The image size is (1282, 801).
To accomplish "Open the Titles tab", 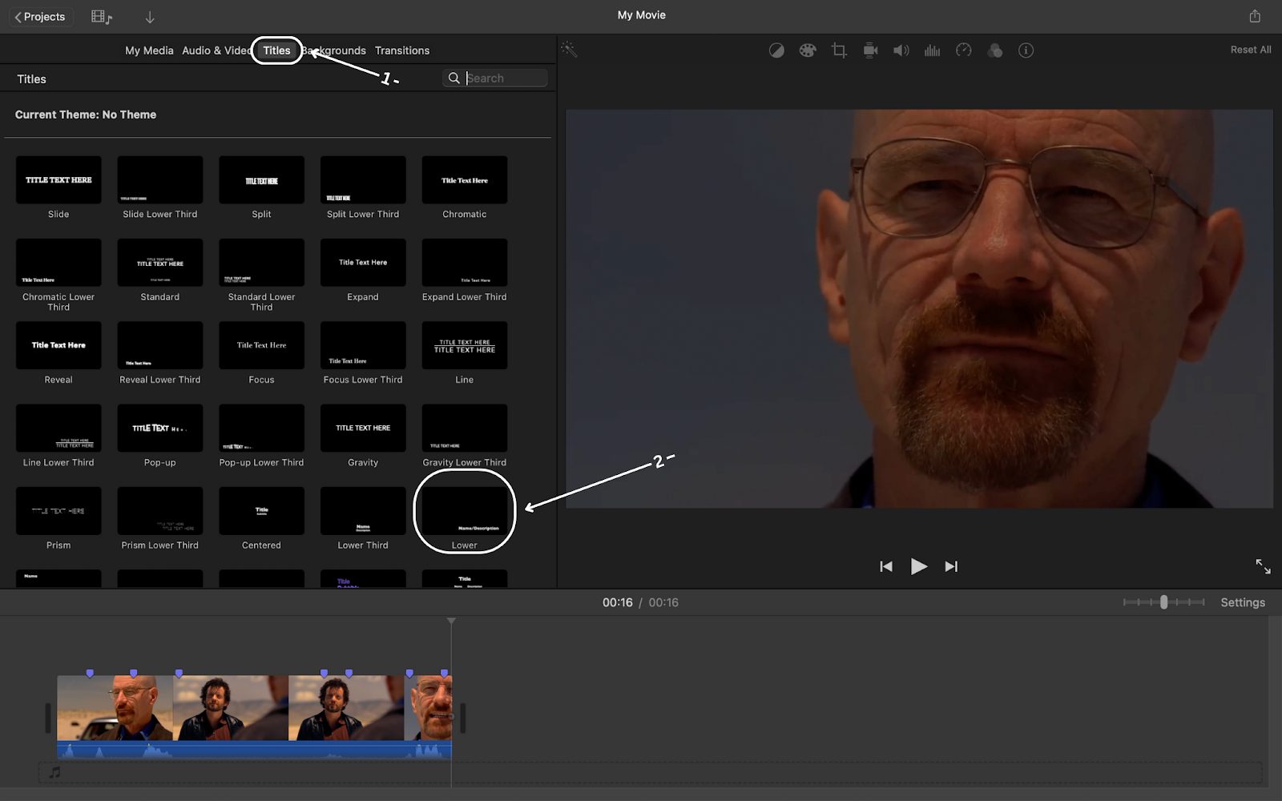I will tap(276, 50).
